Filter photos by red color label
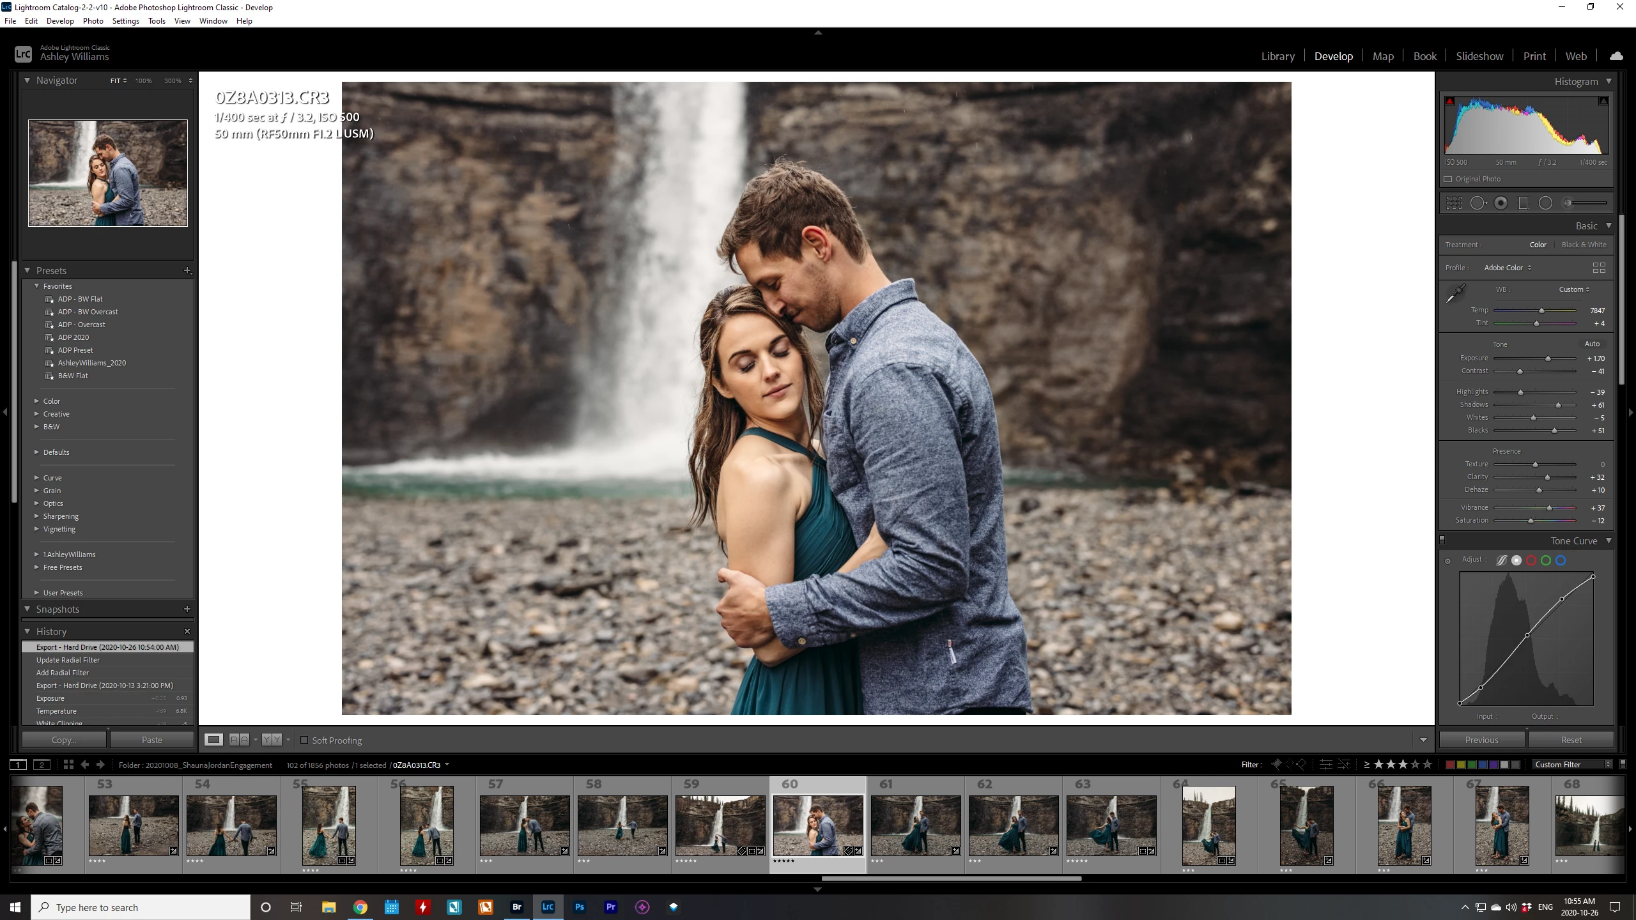Image resolution: width=1636 pixels, height=920 pixels. coord(1450,765)
